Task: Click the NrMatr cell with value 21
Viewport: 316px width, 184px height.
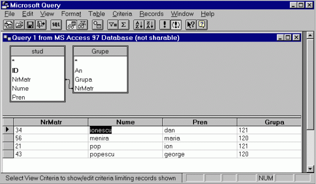Action: point(51,146)
